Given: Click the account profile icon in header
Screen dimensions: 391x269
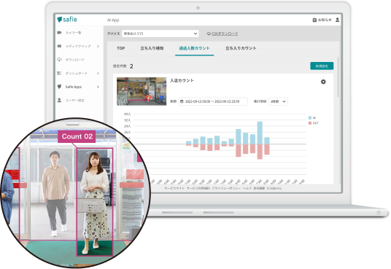Looking at the screenshot, I should coord(338,20).
